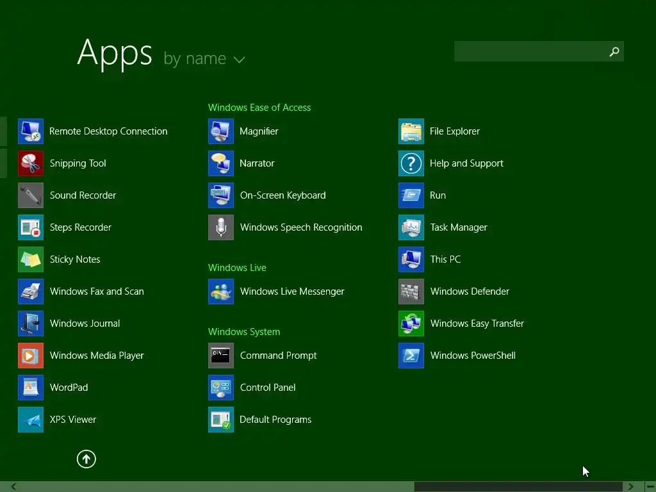
Task: Launch the Magnifier icon
Action: pyautogui.click(x=221, y=131)
